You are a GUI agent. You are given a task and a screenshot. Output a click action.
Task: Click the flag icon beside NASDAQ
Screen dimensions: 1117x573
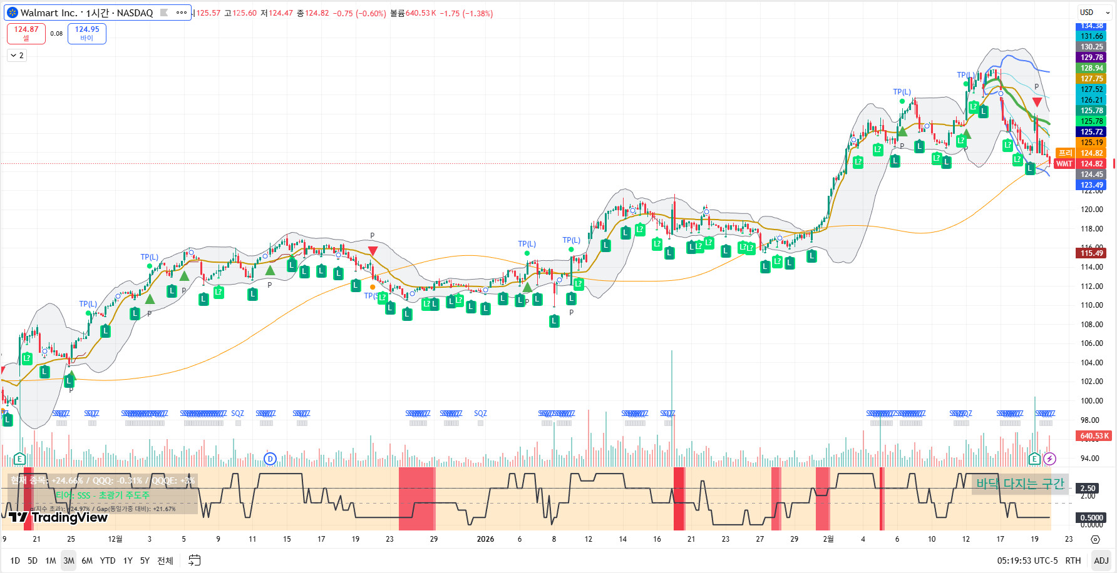click(164, 13)
